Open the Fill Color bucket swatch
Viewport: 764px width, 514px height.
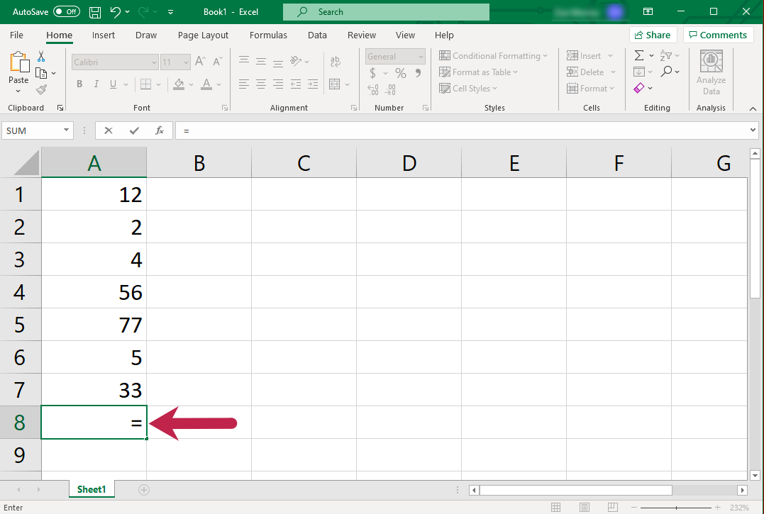[x=179, y=84]
